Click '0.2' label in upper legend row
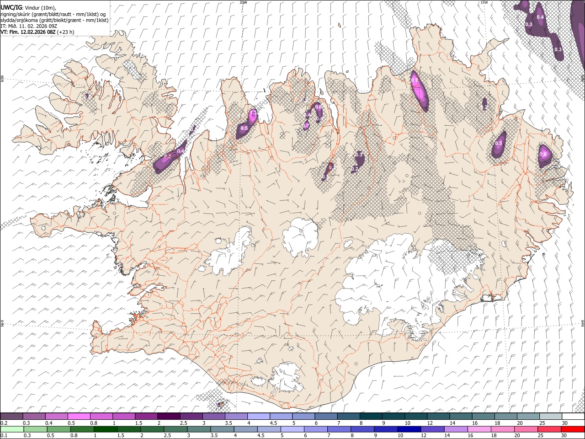Screen dimensions: 585x439 click(x=4, y=423)
